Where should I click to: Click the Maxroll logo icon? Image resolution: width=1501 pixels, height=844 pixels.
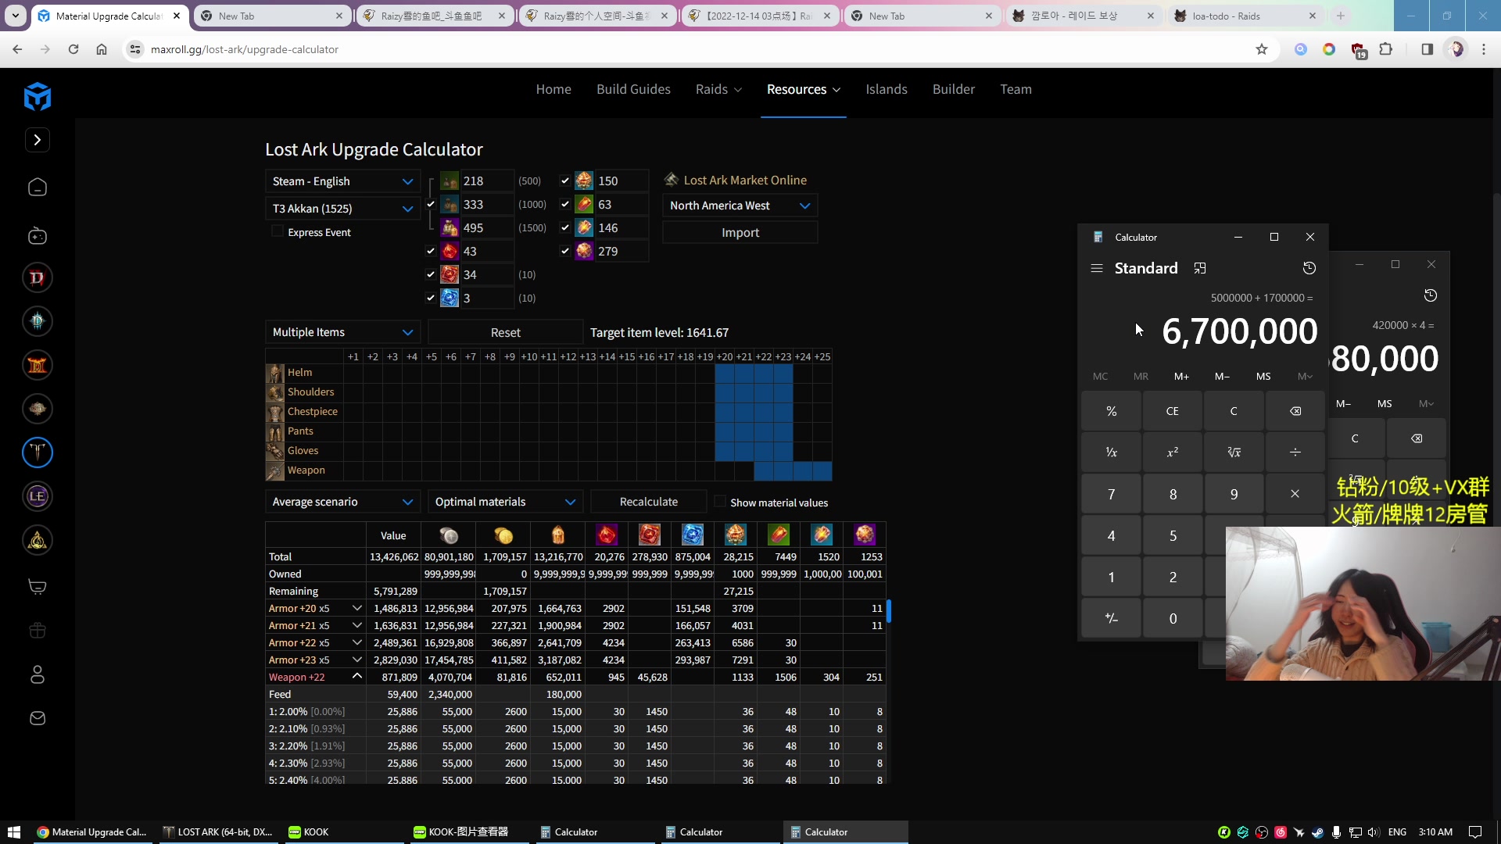(x=37, y=97)
